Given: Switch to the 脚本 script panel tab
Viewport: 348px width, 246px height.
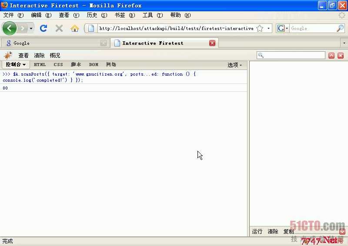Looking at the screenshot, I should (x=76, y=65).
